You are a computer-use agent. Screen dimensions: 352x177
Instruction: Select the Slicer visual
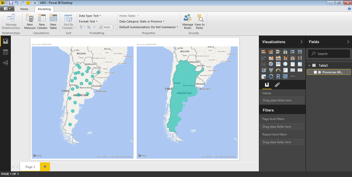click(264, 76)
